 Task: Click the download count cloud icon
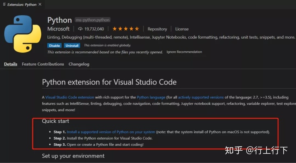(80, 29)
